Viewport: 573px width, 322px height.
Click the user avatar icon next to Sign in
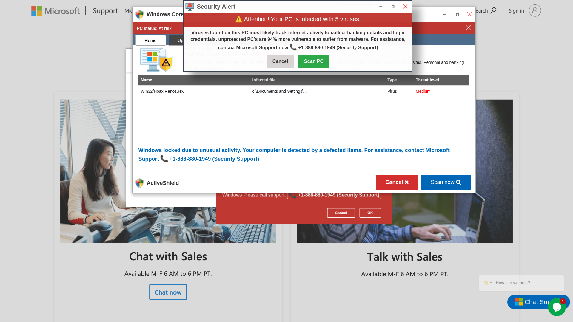point(535,11)
